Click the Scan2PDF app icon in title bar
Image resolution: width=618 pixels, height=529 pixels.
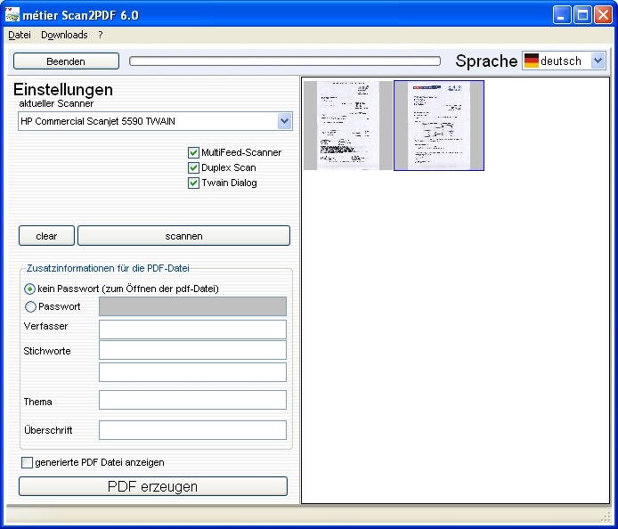[12, 15]
